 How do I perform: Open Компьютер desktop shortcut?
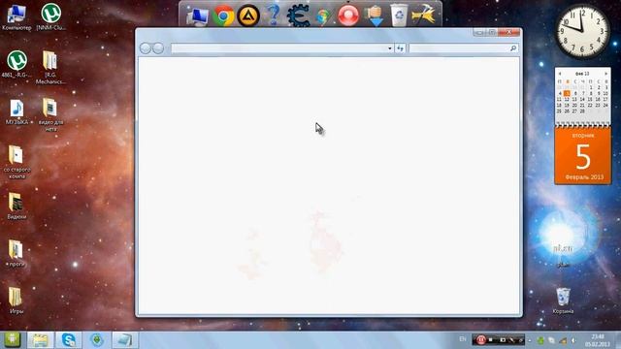(16, 17)
